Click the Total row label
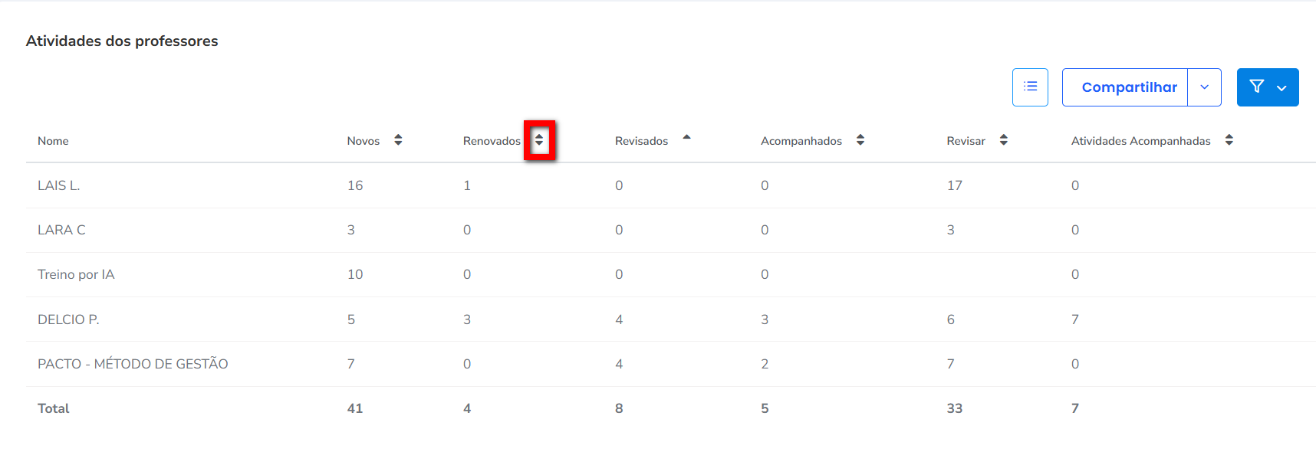 (x=53, y=408)
